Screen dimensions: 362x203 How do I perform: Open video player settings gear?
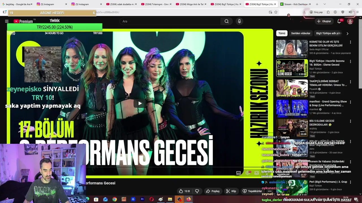coord(247,173)
